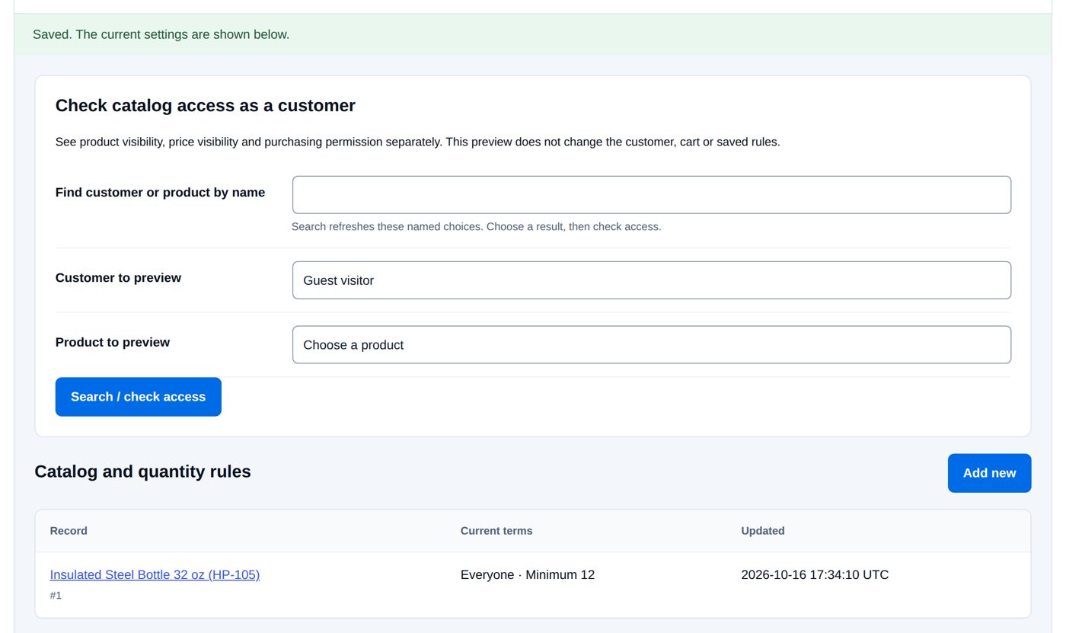Click the Find customer or product search field
This screenshot has width=1066, height=633.
tap(652, 195)
